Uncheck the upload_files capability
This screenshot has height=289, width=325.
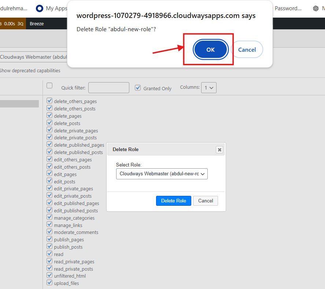pos(49,283)
